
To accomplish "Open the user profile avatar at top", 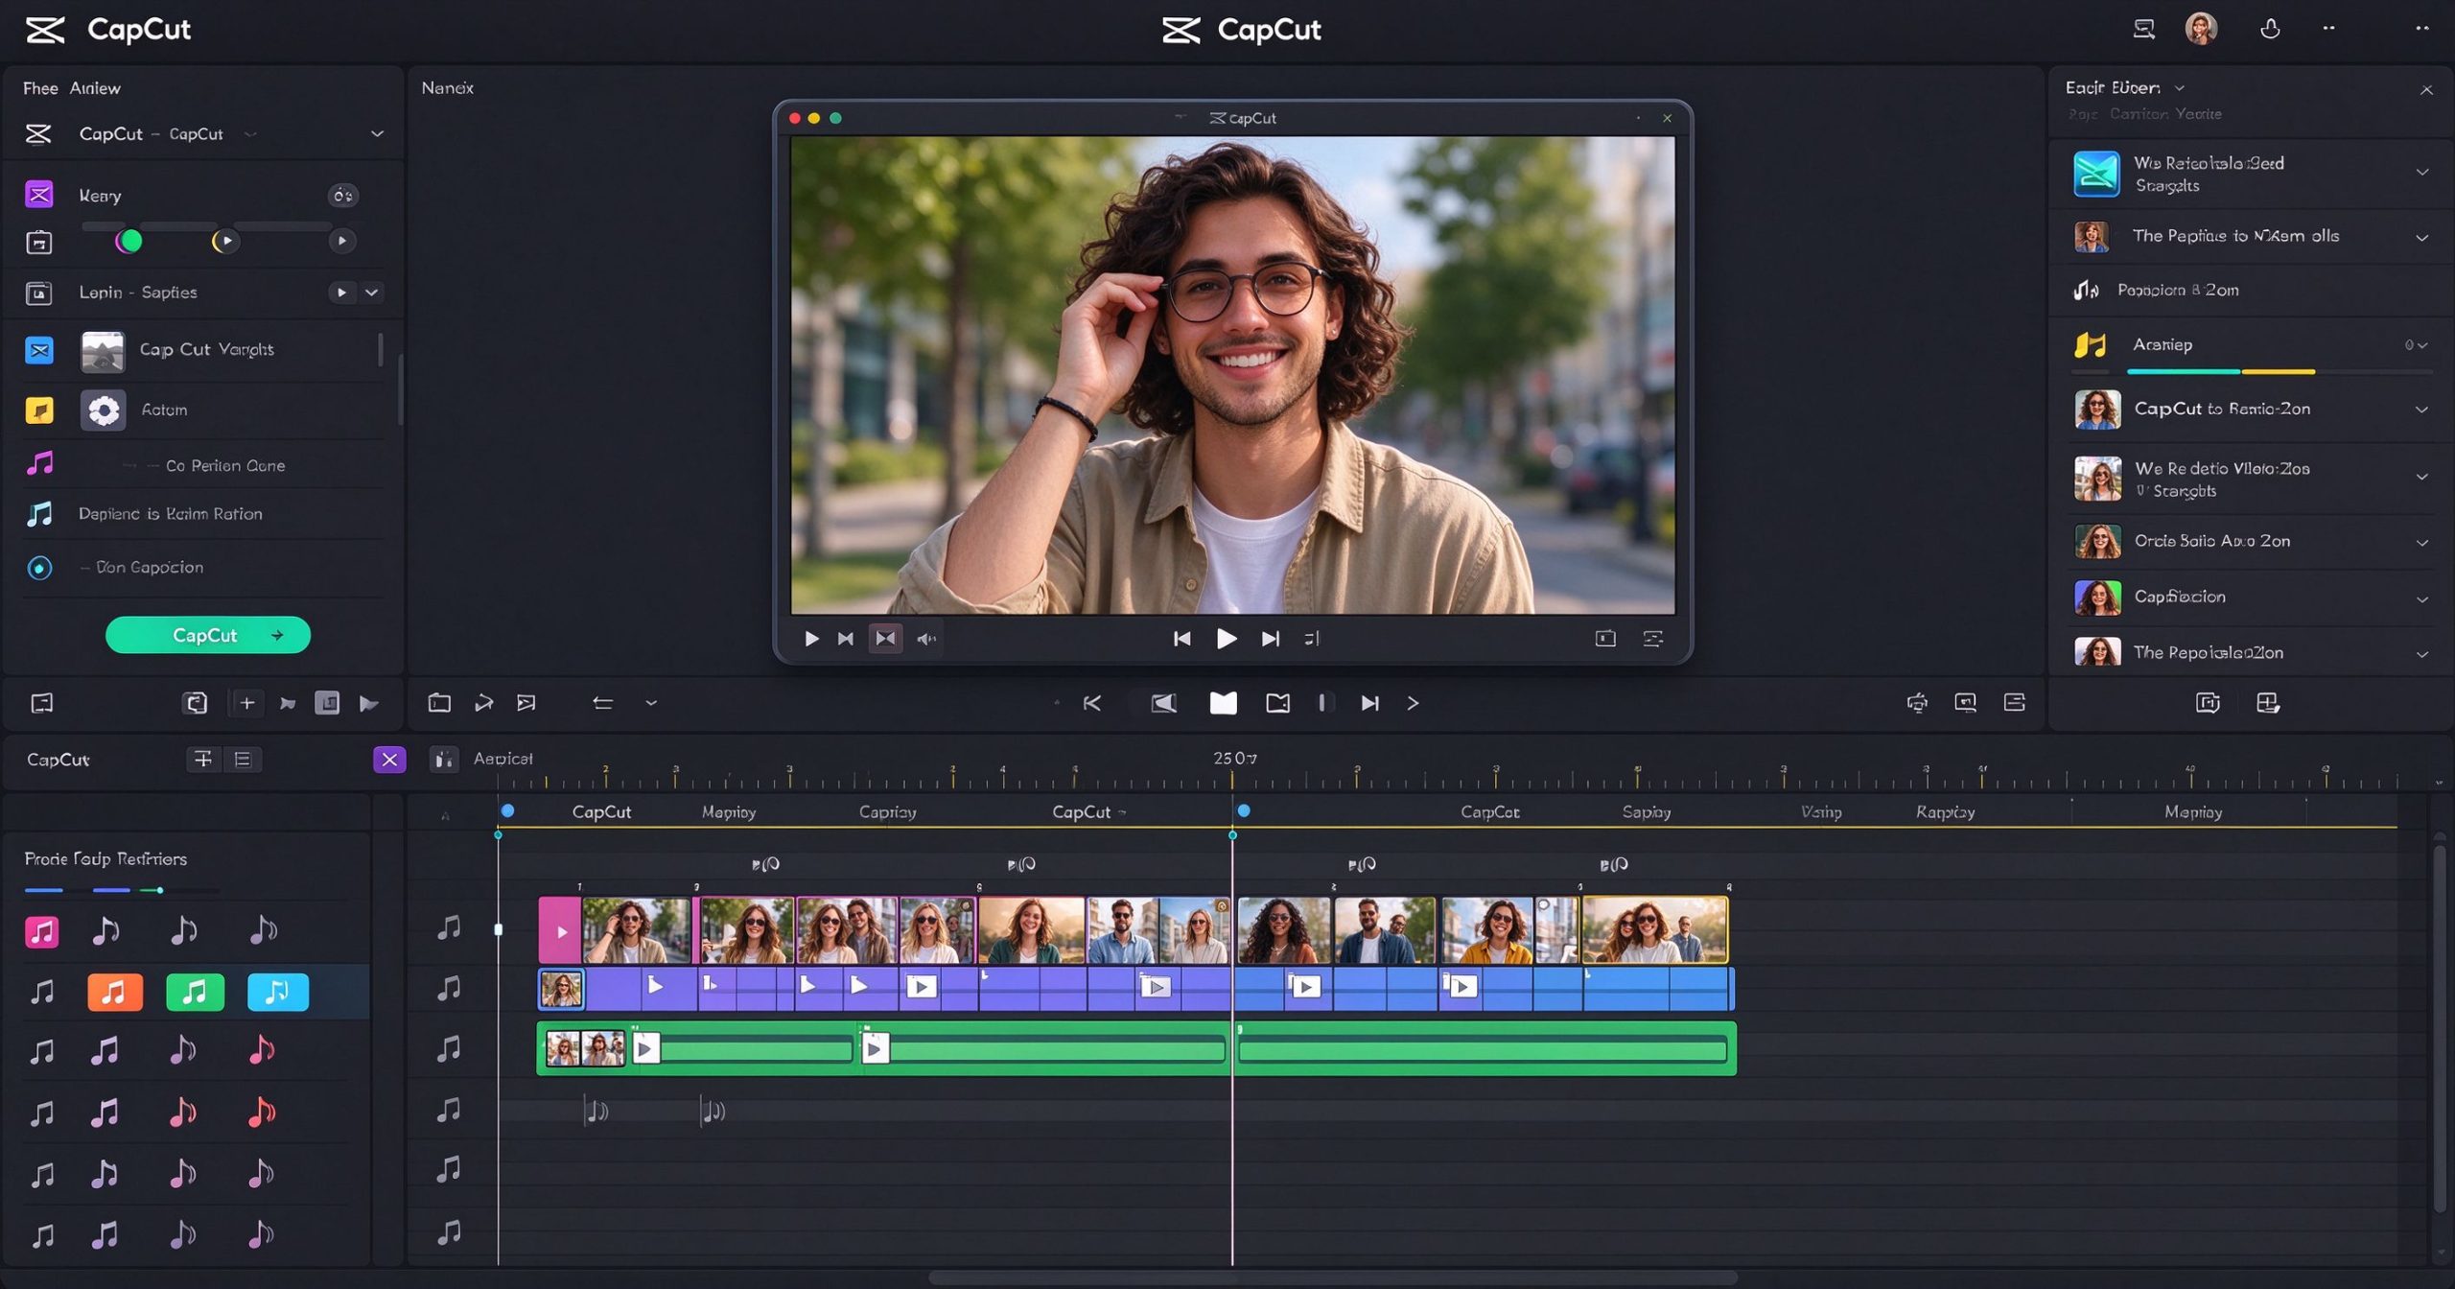I will tap(2201, 29).
